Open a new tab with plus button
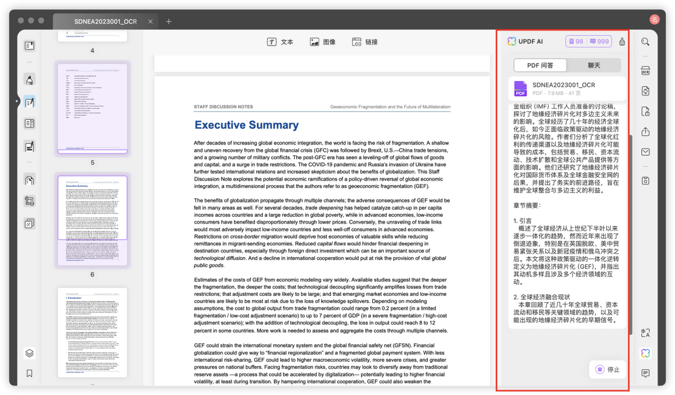The image size is (675, 395). (x=169, y=21)
